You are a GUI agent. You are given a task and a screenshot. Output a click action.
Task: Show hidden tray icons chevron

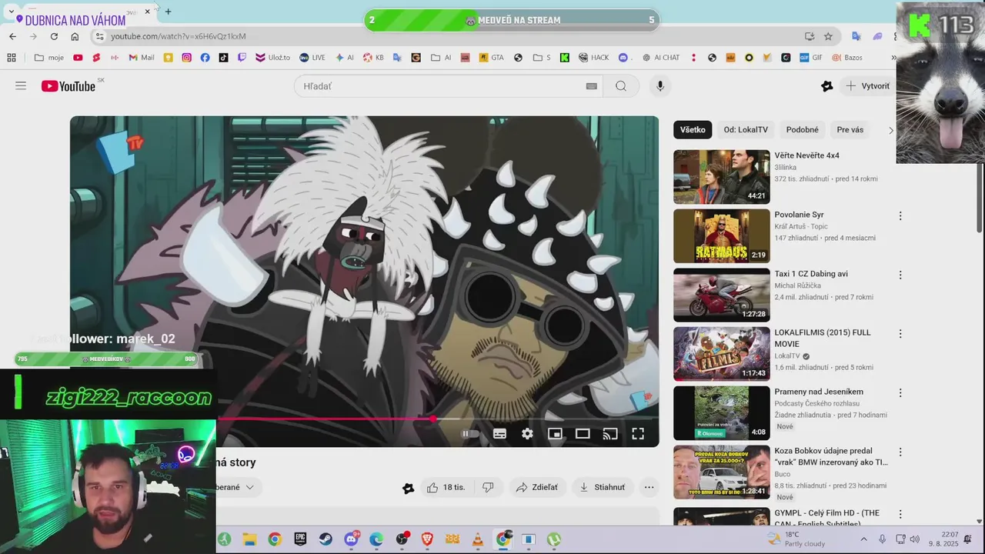[863, 539]
